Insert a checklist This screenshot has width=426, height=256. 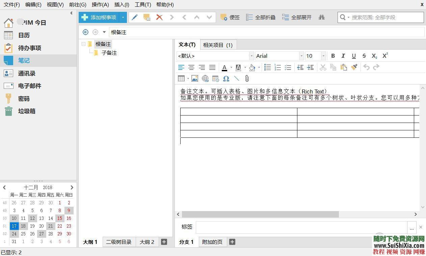[x=288, y=68]
